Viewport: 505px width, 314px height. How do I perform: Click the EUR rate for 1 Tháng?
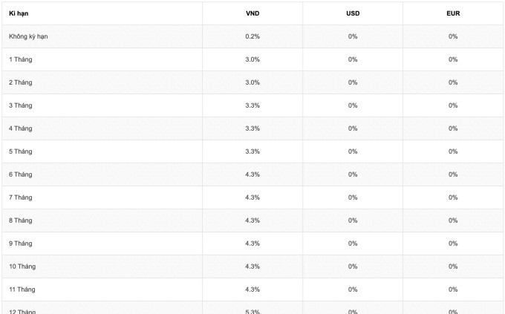point(453,59)
